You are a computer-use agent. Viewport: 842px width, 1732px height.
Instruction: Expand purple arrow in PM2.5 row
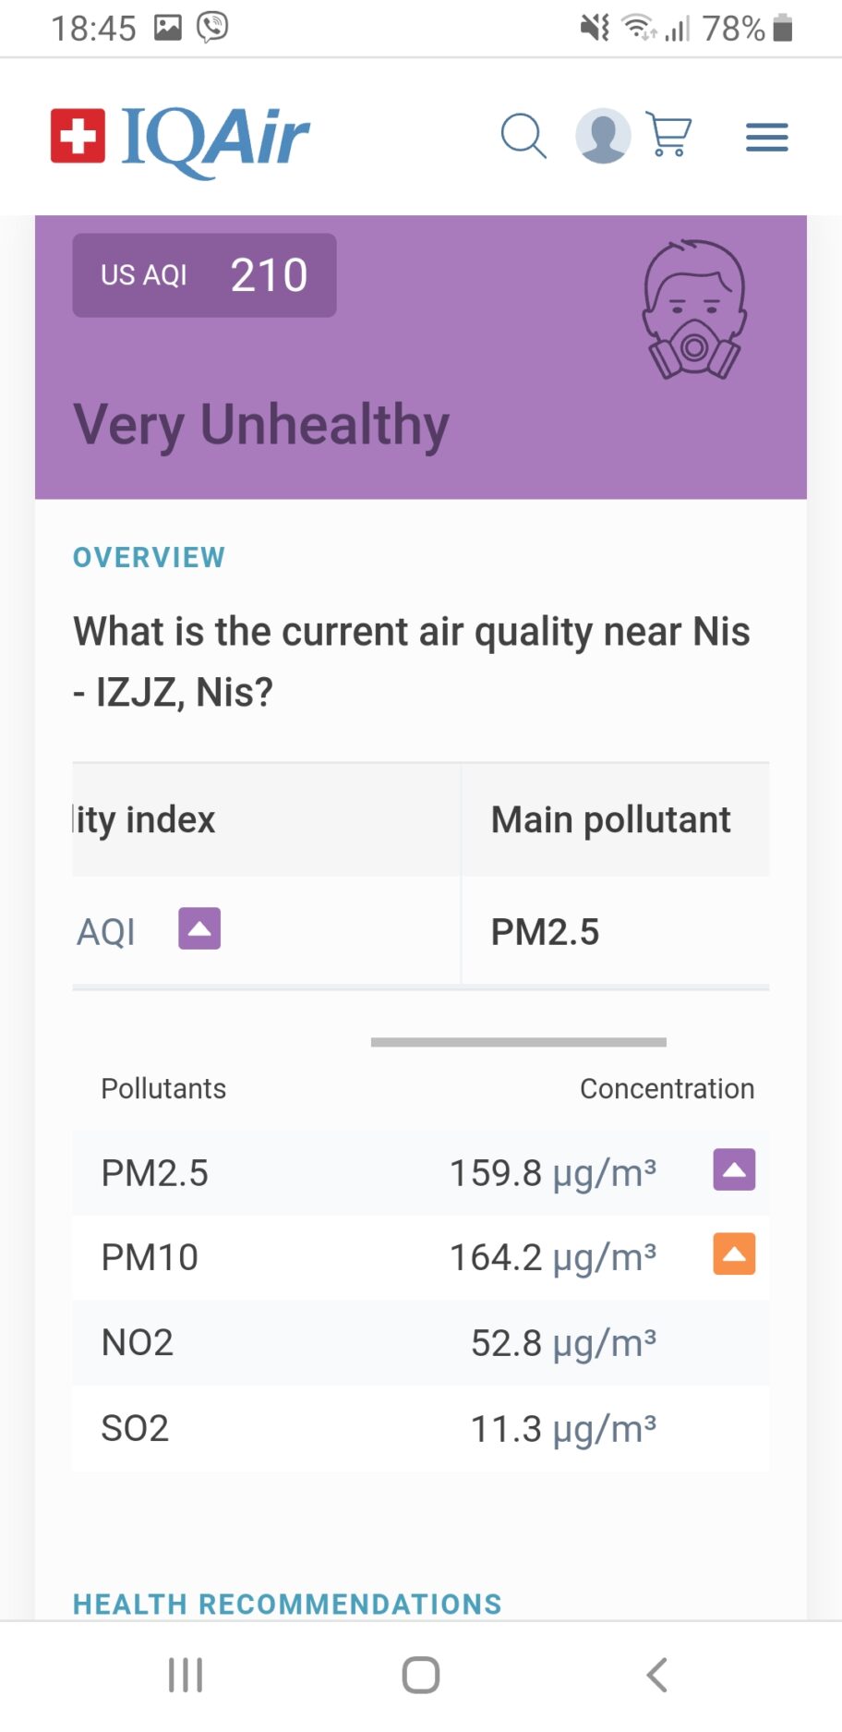click(x=734, y=1170)
